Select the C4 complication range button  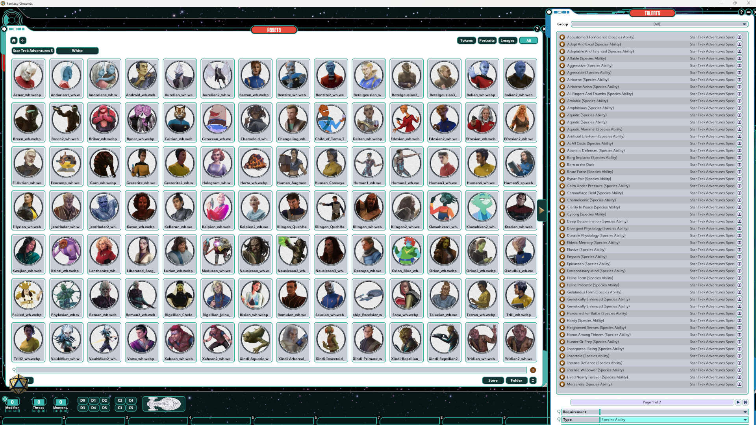[131, 401]
